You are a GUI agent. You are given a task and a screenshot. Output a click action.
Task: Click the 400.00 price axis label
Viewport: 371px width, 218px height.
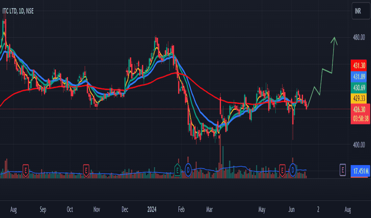click(359, 145)
